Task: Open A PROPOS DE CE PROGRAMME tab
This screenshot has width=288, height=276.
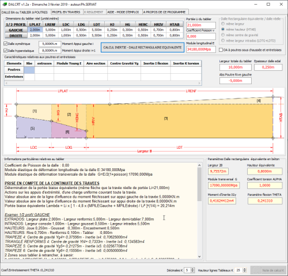Action: pos(164,12)
